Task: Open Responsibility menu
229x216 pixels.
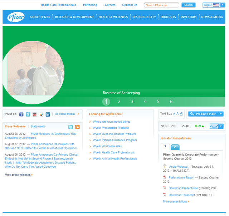Action: pyautogui.click(x=144, y=17)
